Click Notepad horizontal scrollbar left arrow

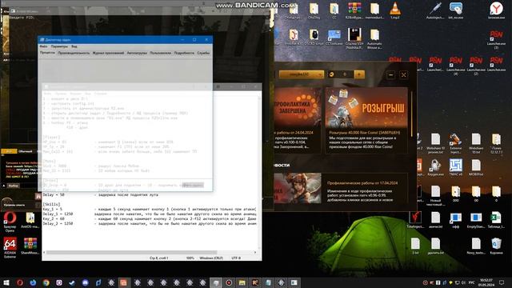point(45,253)
